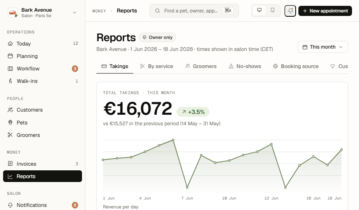The image size is (359, 210).
Task: Click the Today count 12
Action: [x=75, y=43]
